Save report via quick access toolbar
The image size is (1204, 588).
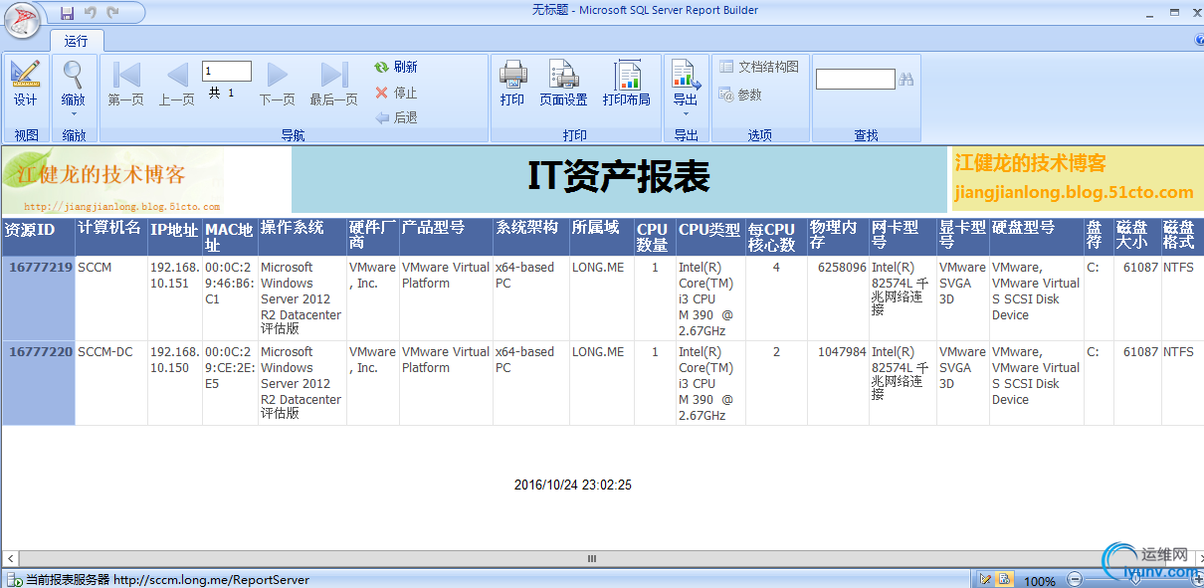coord(67,13)
